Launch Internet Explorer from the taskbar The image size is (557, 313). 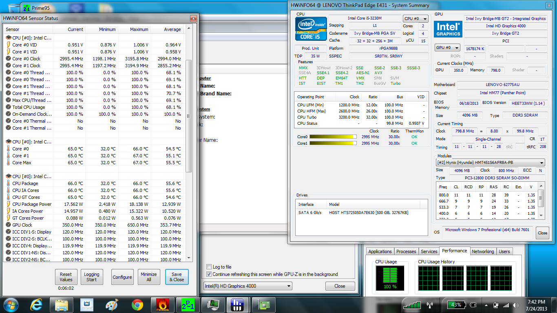pyautogui.click(x=36, y=304)
